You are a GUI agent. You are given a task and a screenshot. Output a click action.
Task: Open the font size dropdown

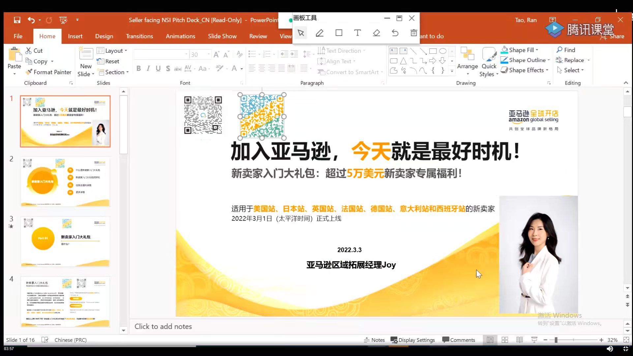(208, 54)
